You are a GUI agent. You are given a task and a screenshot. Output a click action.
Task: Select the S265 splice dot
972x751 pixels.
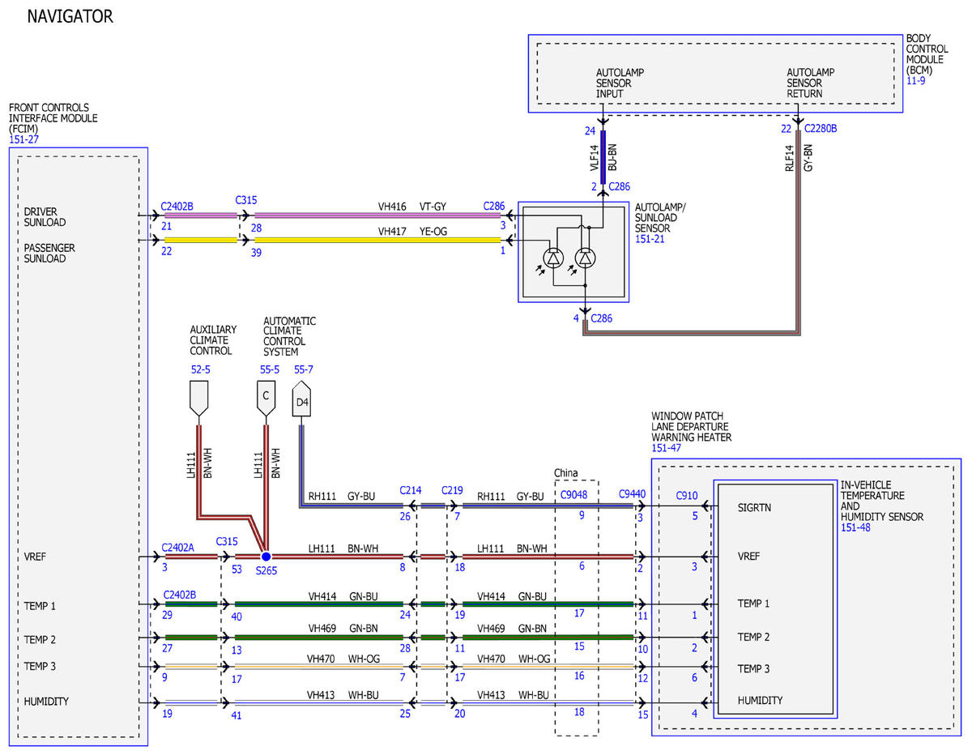coord(266,557)
